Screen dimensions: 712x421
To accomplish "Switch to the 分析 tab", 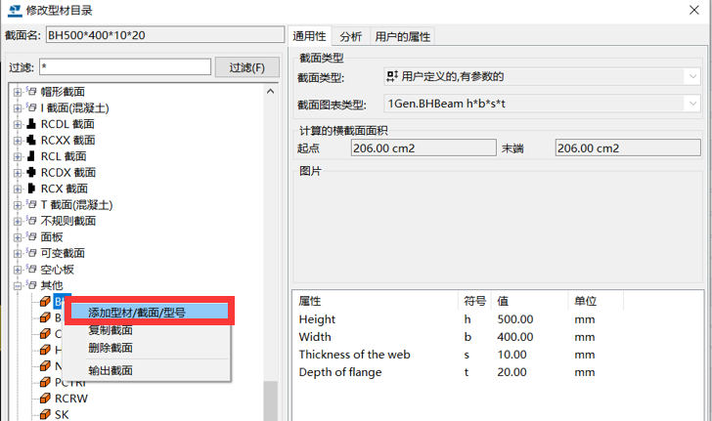I will 351,37.
